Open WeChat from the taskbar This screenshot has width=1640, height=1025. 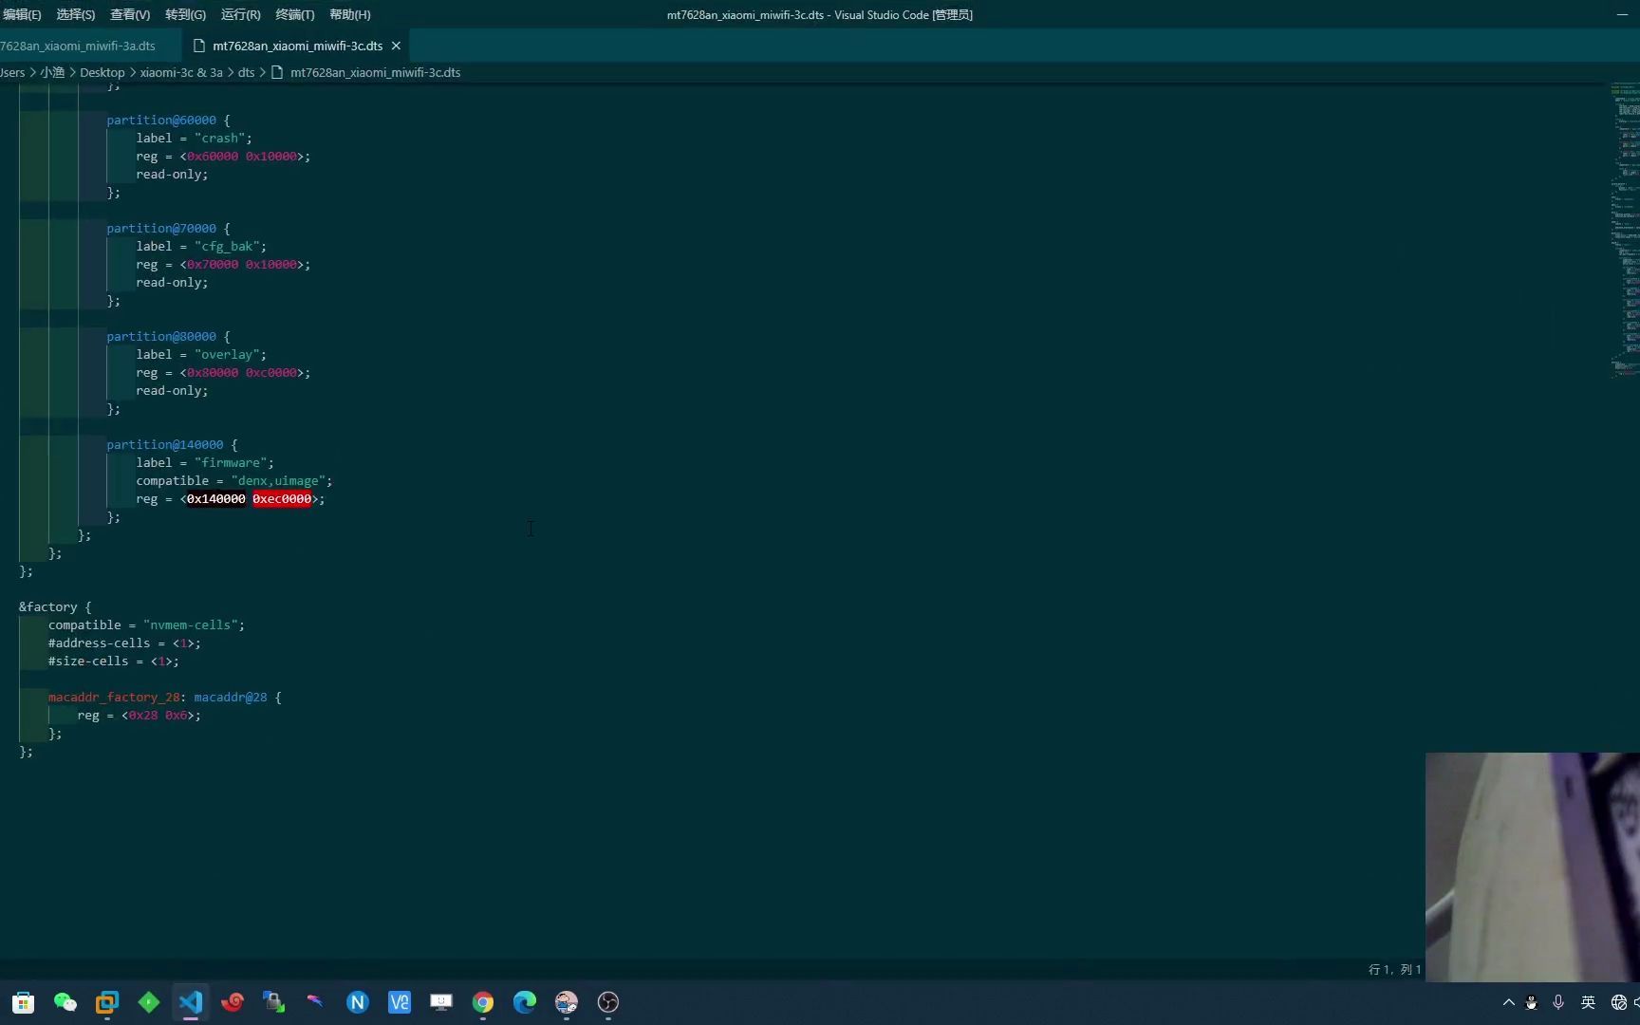point(65,1003)
